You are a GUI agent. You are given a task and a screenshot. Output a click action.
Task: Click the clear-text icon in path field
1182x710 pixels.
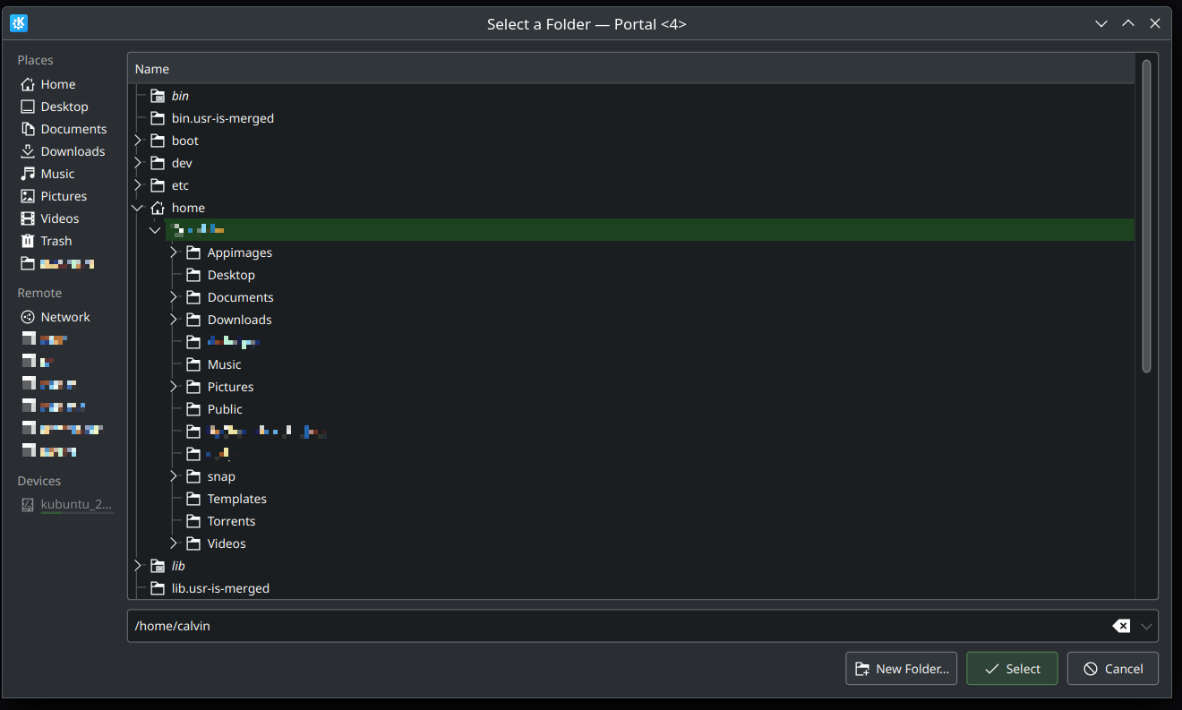pos(1121,626)
